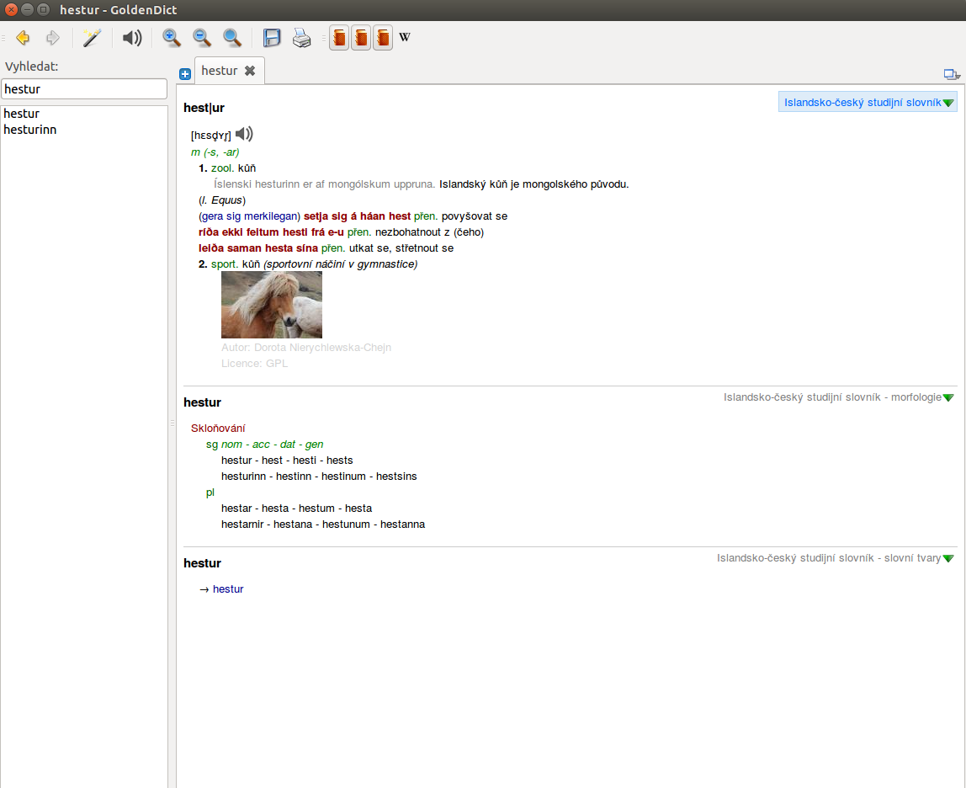Screen dimensions: 966x788
Task: Play pronunciation via toolbar speaker icon
Action: pyautogui.click(x=132, y=38)
